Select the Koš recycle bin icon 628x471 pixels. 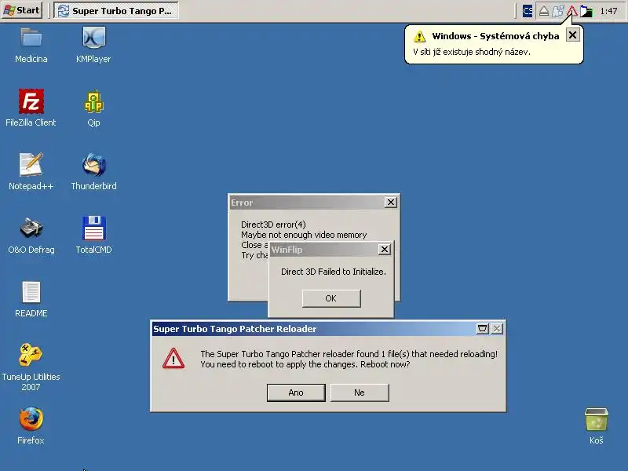click(x=597, y=419)
